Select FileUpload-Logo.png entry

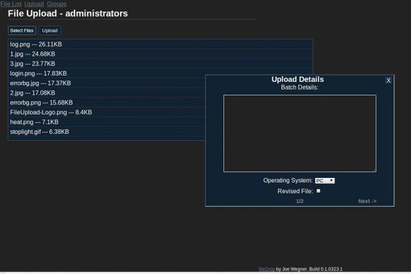pos(51,112)
